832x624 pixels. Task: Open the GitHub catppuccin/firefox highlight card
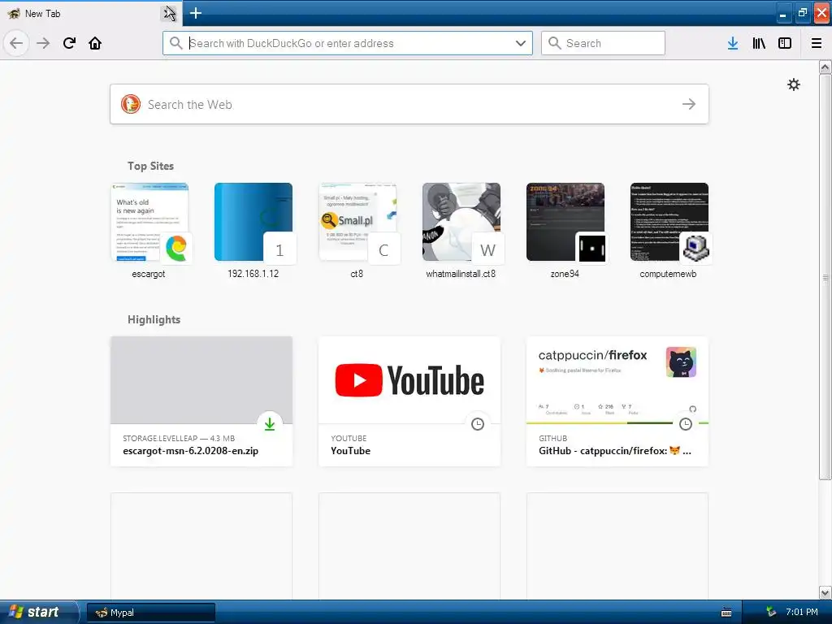click(617, 401)
